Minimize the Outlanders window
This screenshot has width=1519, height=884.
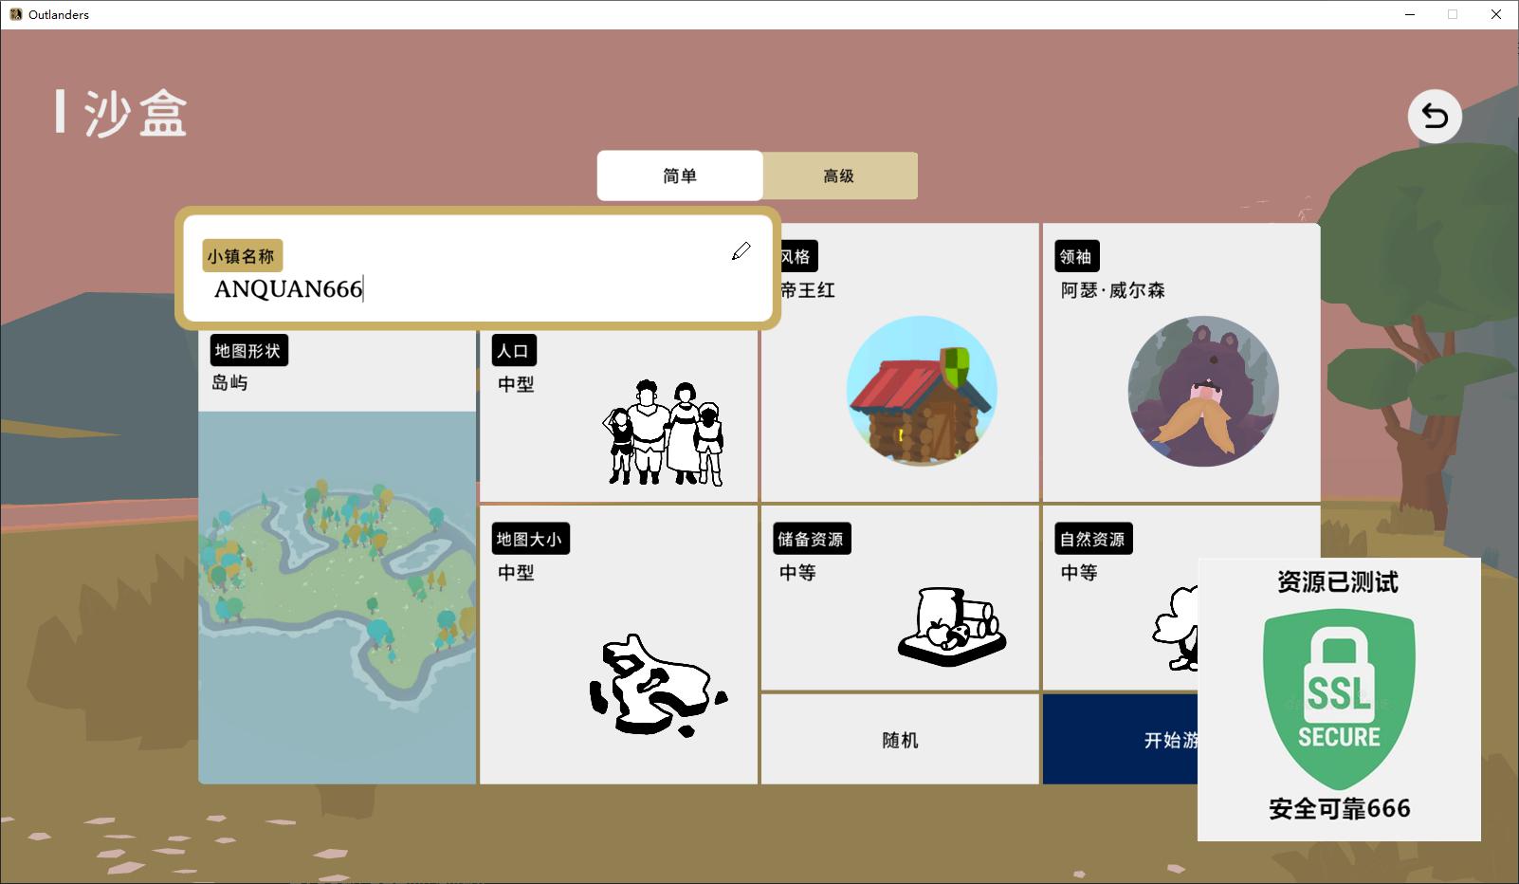(1410, 14)
